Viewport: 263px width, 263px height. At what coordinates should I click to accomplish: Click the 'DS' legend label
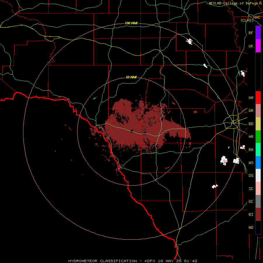[x=251, y=176]
